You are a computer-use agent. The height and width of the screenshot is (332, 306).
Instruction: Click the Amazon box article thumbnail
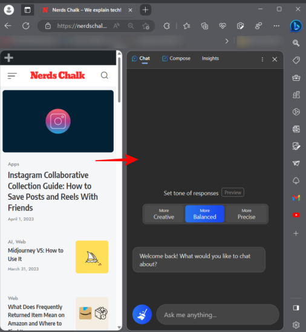(92, 313)
